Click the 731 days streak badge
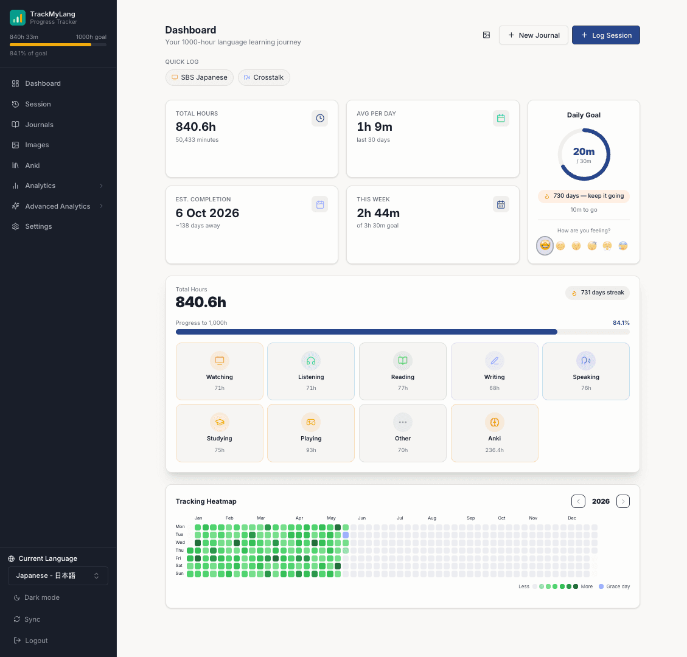This screenshot has height=657, width=687. pyautogui.click(x=598, y=293)
